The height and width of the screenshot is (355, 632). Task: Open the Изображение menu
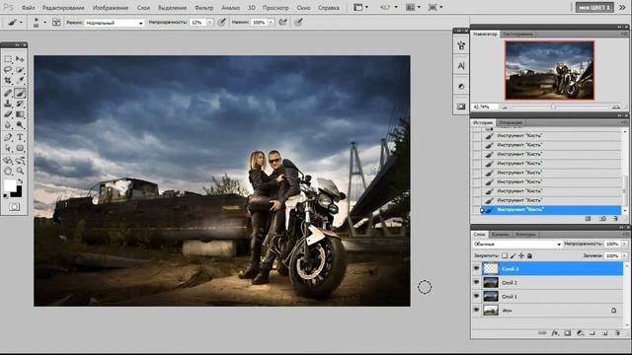click(x=111, y=8)
